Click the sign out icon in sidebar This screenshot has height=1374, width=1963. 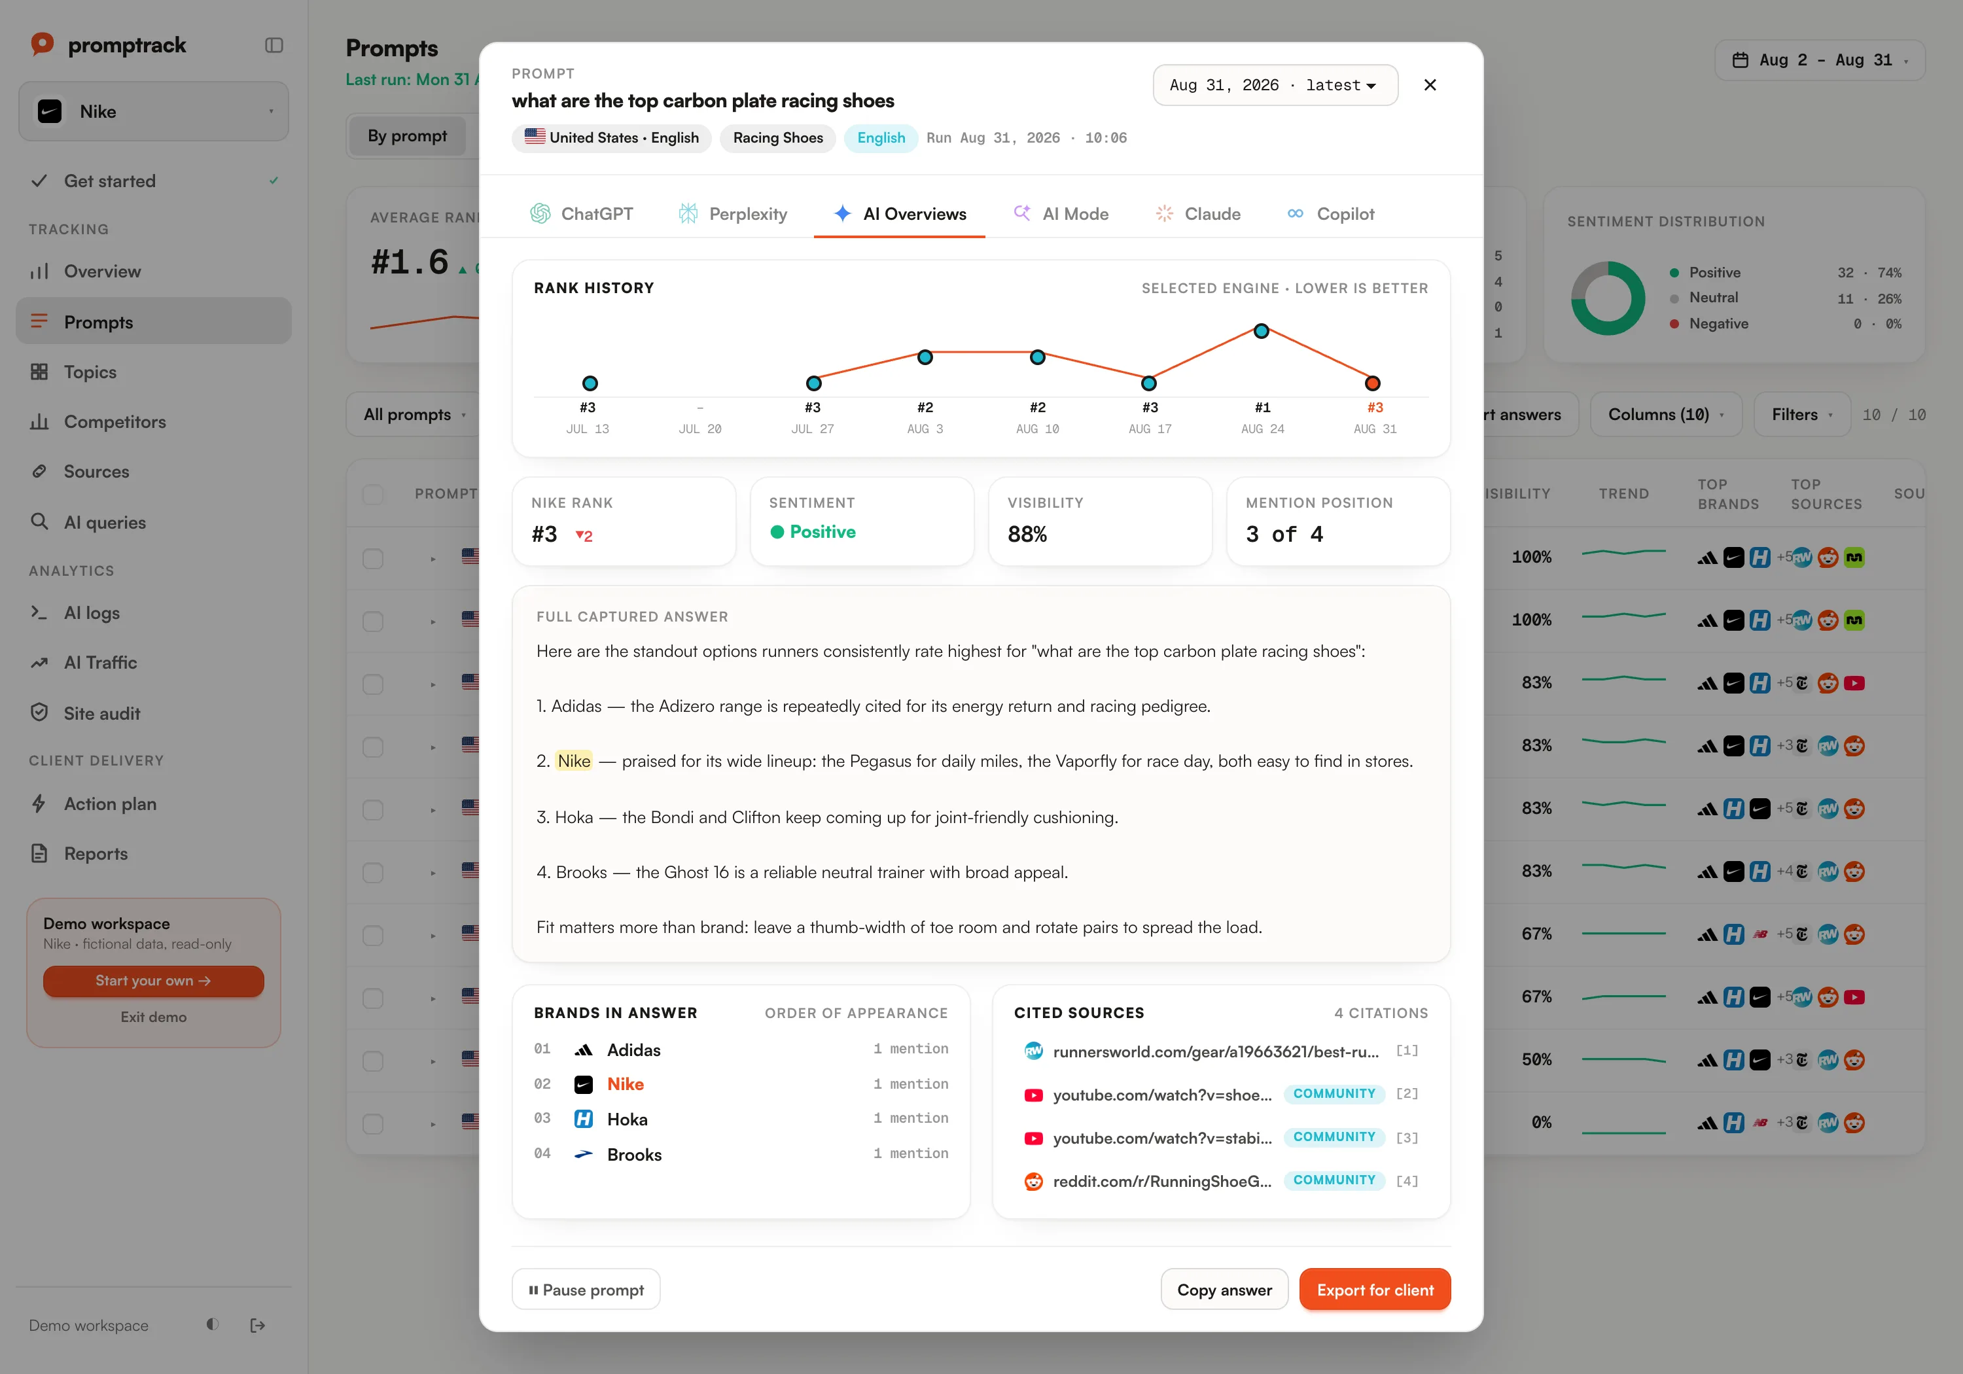(x=257, y=1326)
